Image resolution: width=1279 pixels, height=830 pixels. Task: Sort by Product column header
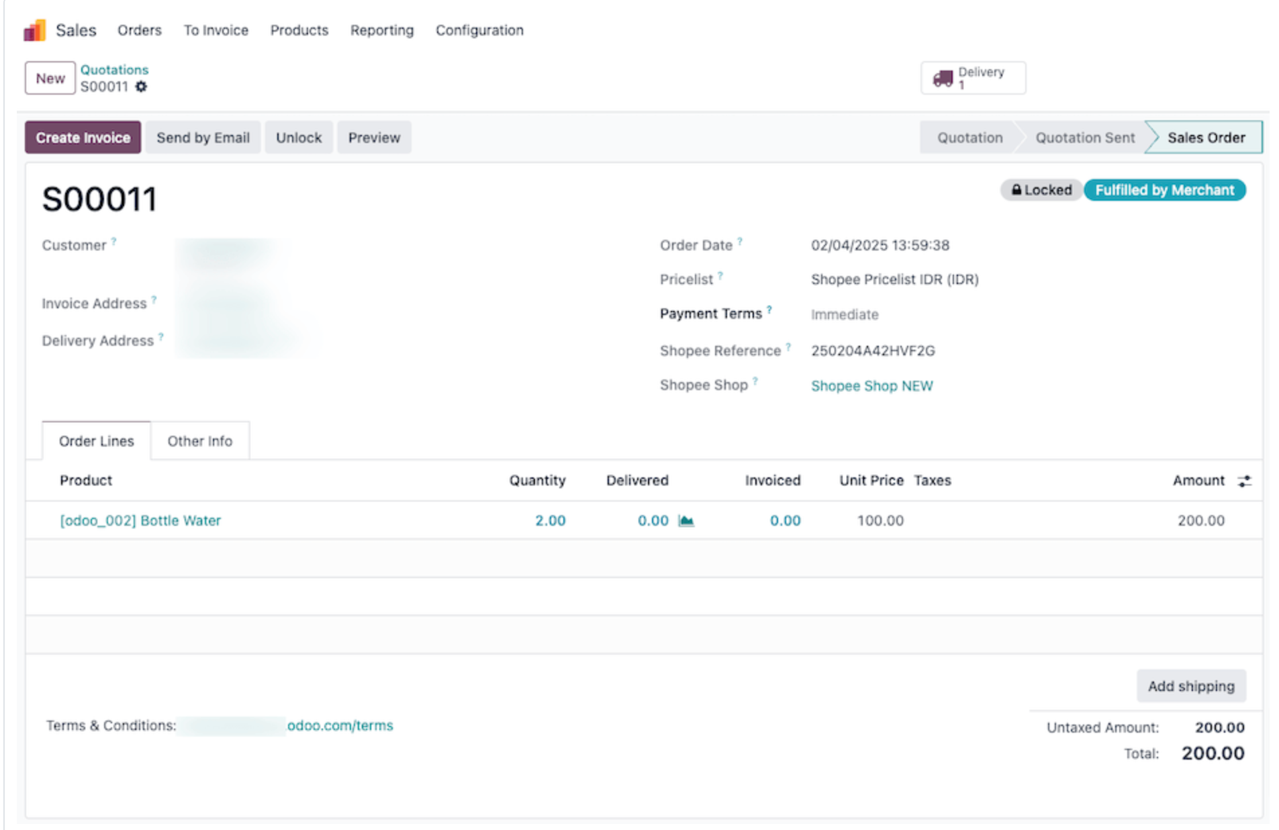click(x=86, y=481)
